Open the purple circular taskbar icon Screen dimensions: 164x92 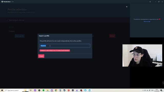tap(35, 90)
